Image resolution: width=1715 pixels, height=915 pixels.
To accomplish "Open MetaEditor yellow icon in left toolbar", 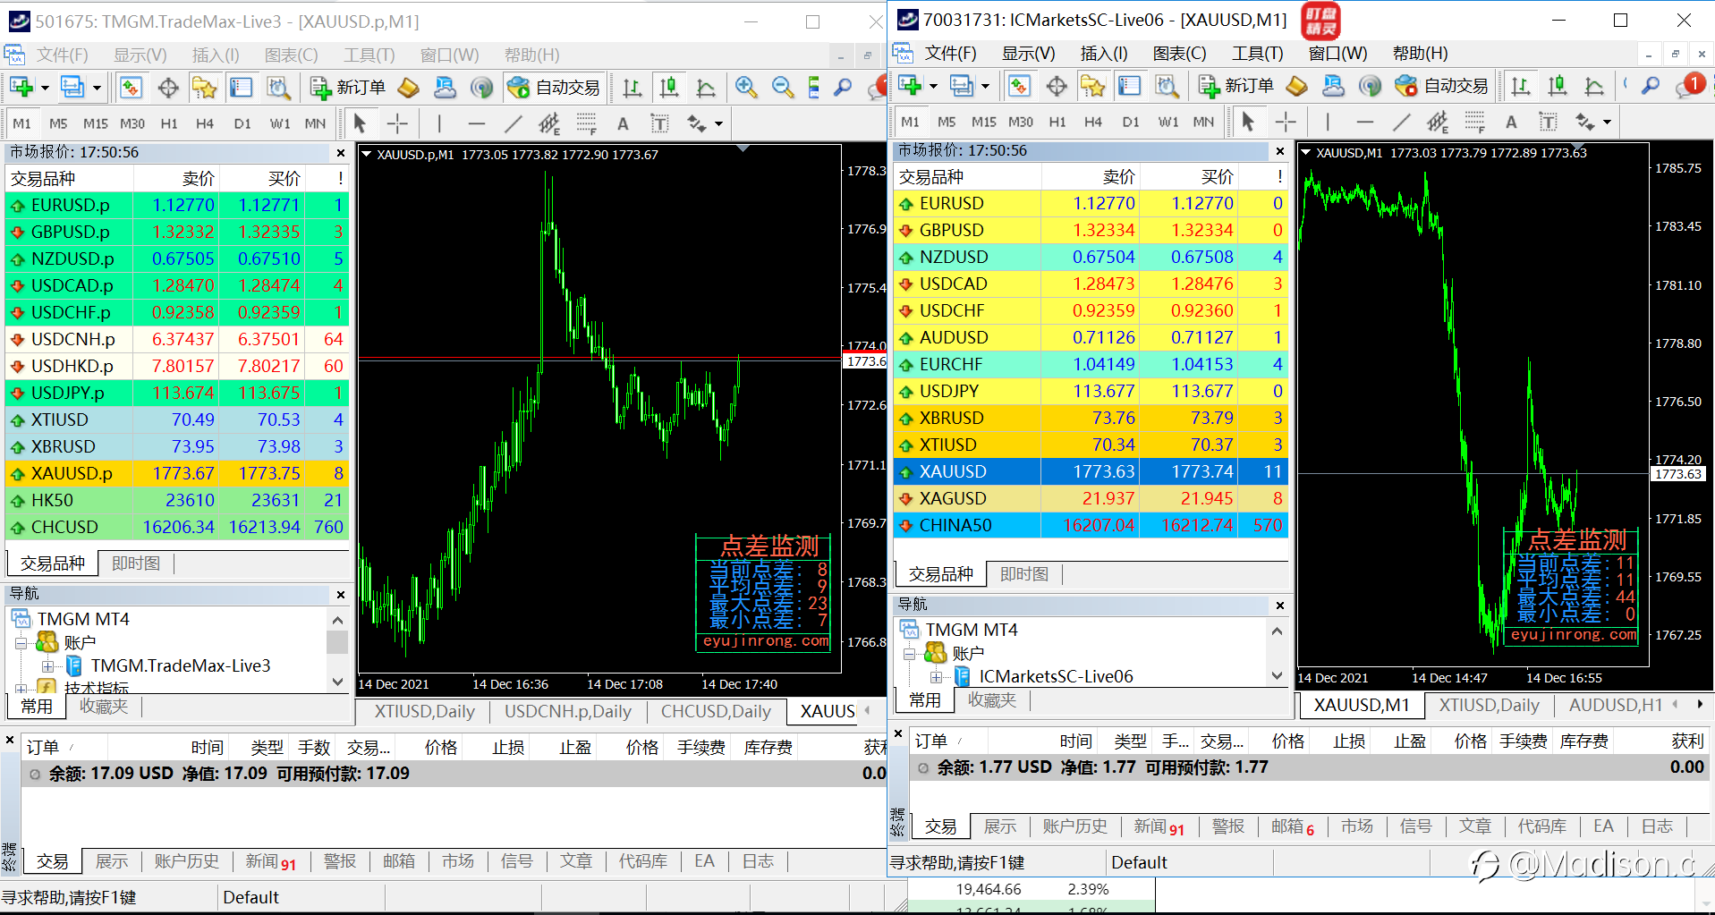I will 408,88.
